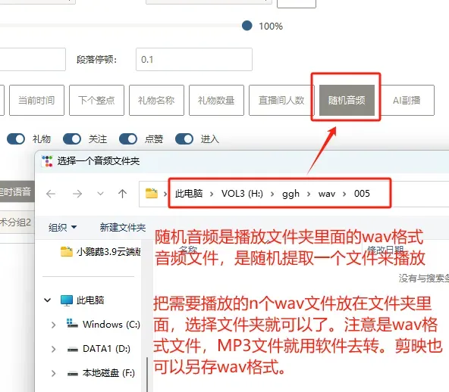
Task: Click the 段落停顿 input field
Action: (x=194, y=60)
